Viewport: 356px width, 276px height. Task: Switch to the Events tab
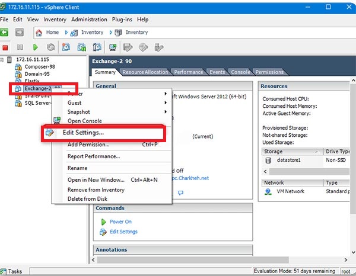(217, 72)
